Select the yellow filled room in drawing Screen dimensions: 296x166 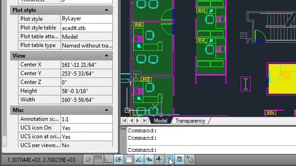pyautogui.click(x=282, y=79)
